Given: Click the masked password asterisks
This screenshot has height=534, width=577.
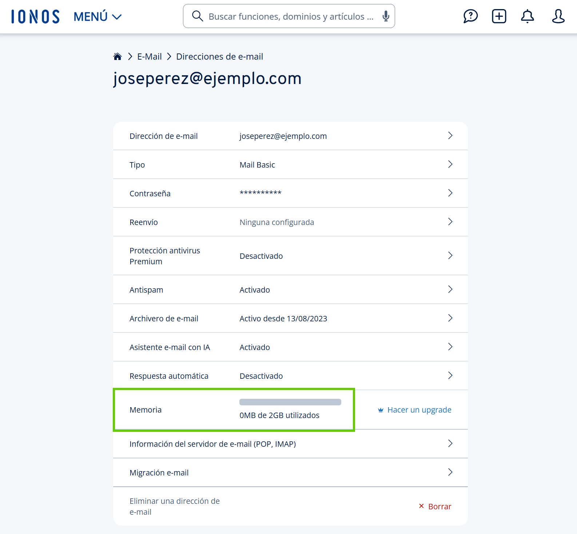Looking at the screenshot, I should [260, 193].
